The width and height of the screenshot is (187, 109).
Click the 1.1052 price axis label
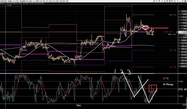pos(183,49)
